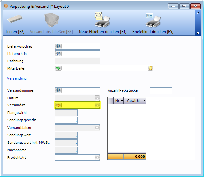Viewport: 204px width, 177px height.
Task: Click Neue Etiketten drucken printer icon
Action: click(x=102, y=20)
